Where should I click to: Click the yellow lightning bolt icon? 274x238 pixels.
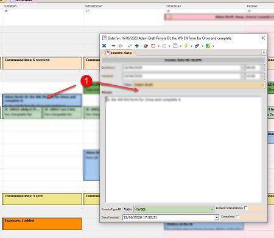(186, 46)
